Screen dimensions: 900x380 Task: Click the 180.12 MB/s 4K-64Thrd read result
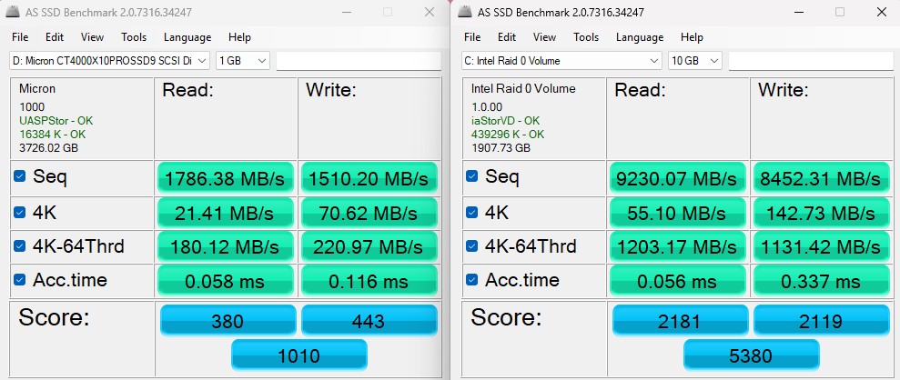tap(226, 247)
